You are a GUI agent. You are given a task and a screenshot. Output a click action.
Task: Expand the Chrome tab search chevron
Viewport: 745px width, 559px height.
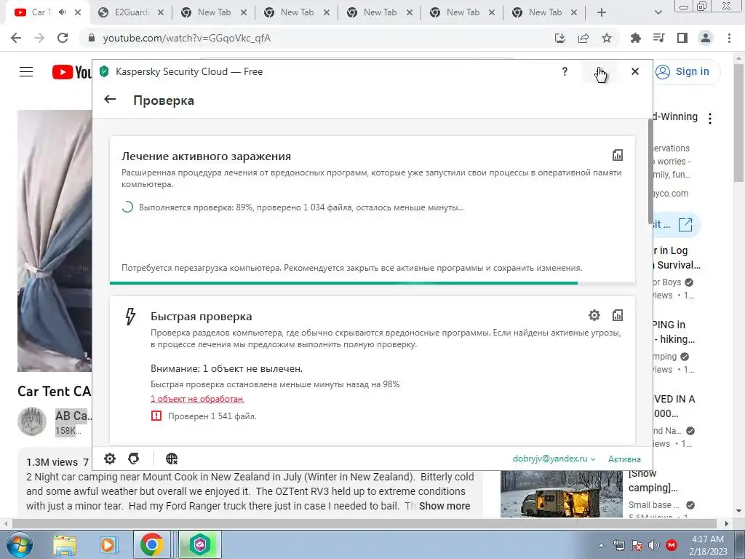tap(658, 13)
